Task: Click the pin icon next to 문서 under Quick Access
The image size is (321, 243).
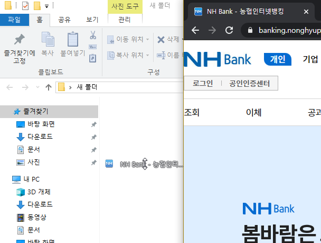Action: click(x=94, y=150)
